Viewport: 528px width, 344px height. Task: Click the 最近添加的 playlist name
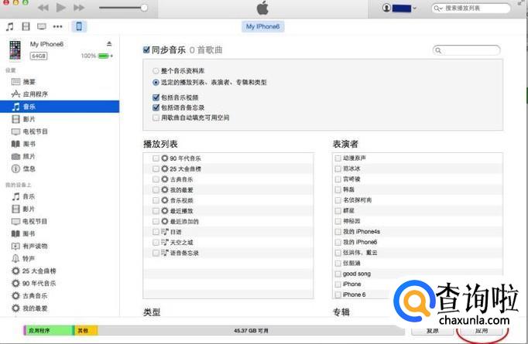(x=184, y=222)
